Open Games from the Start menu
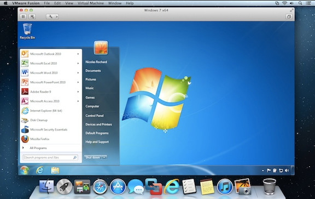 point(90,98)
